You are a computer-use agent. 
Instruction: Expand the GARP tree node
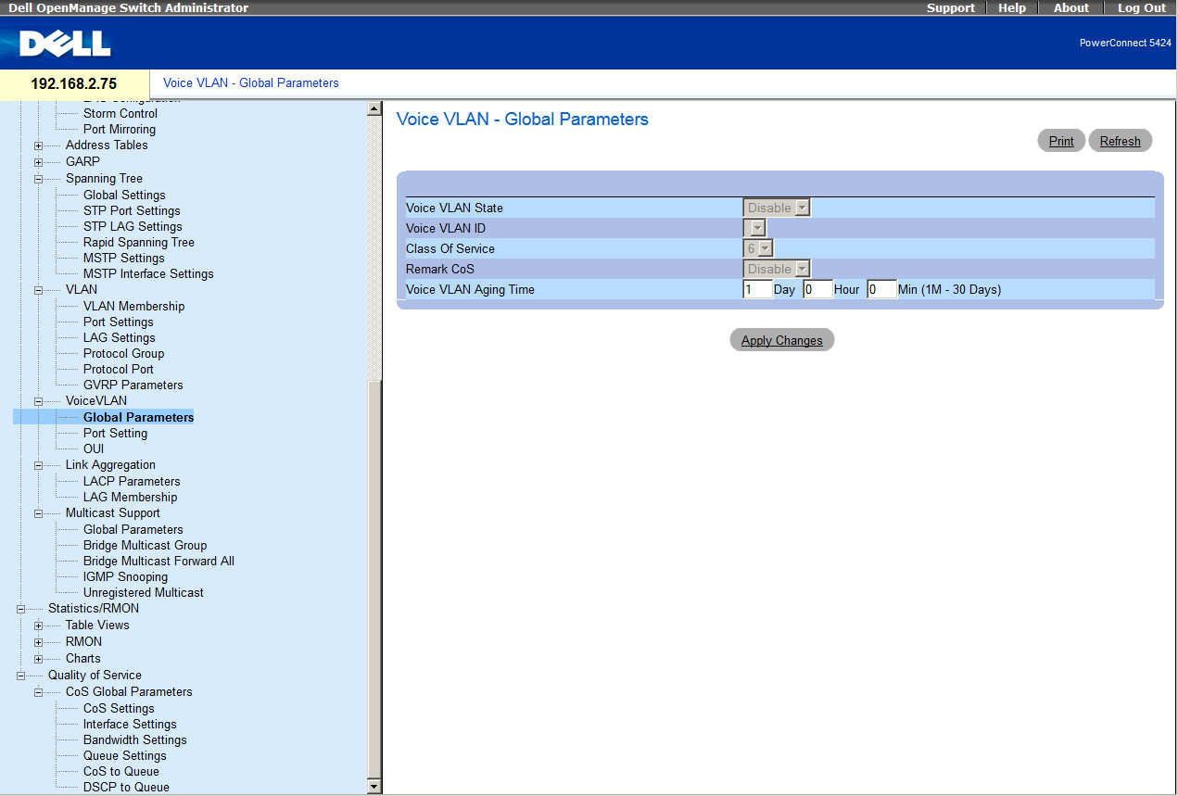click(x=39, y=162)
